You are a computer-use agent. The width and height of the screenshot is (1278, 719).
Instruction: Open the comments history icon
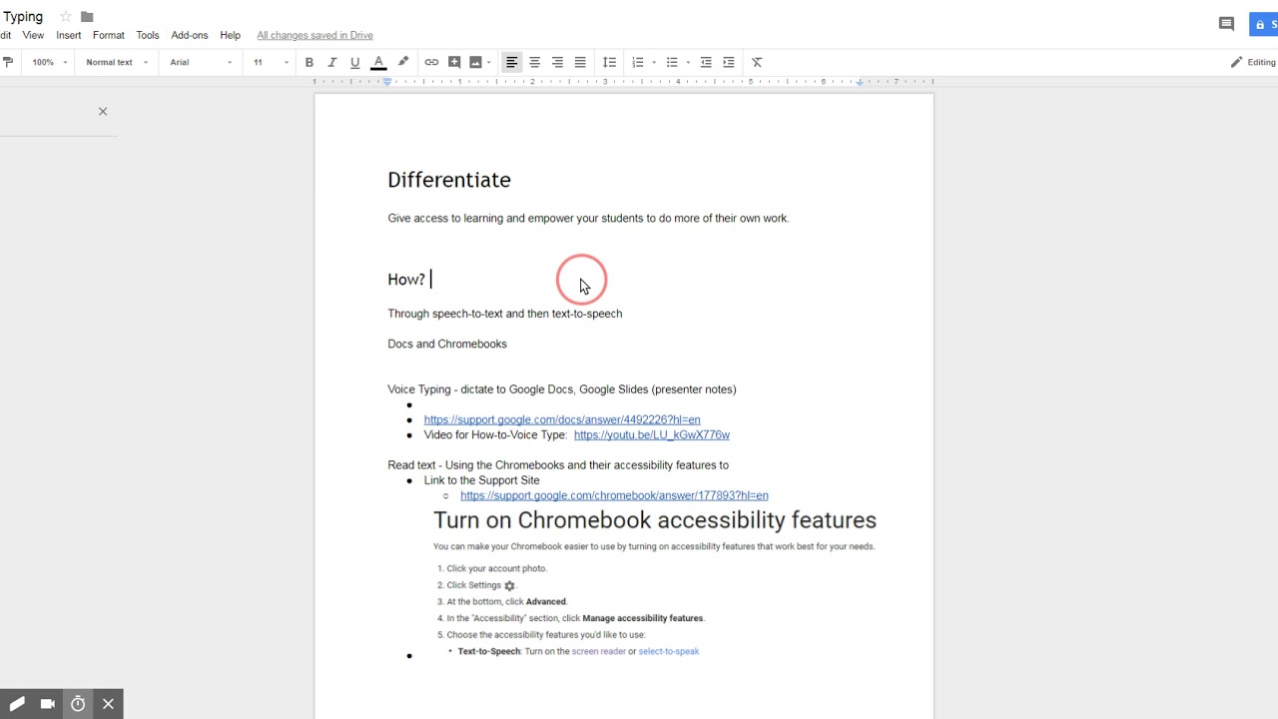pyautogui.click(x=1227, y=24)
